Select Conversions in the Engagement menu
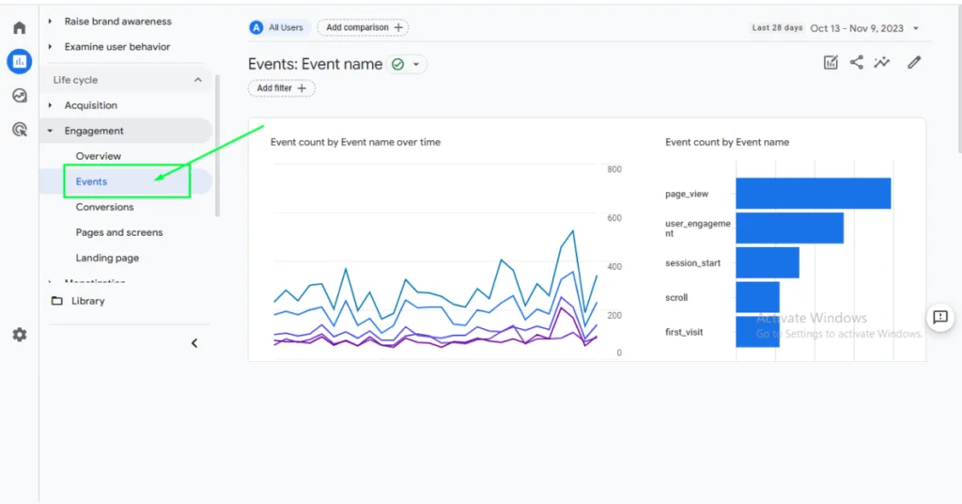 point(104,207)
